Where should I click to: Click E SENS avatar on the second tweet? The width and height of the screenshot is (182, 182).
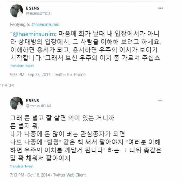(16, 103)
